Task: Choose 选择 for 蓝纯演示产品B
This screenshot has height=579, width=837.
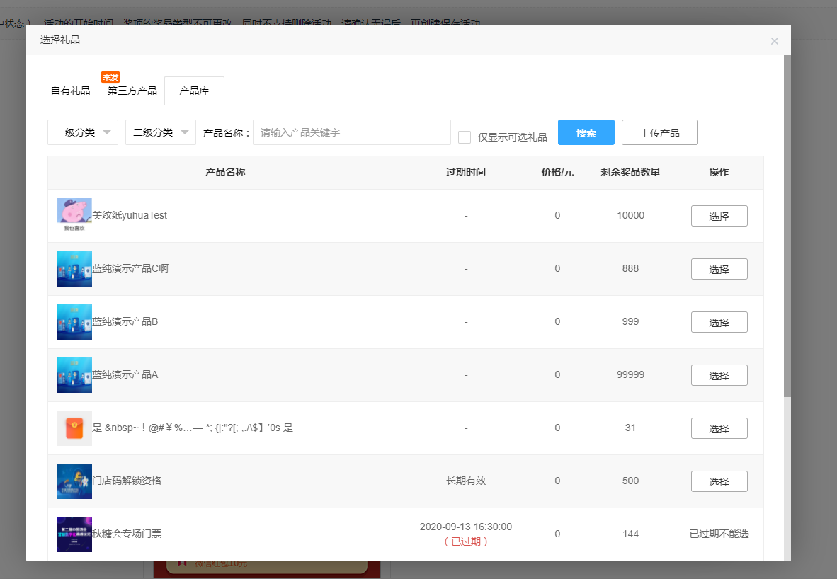Action: coord(719,322)
